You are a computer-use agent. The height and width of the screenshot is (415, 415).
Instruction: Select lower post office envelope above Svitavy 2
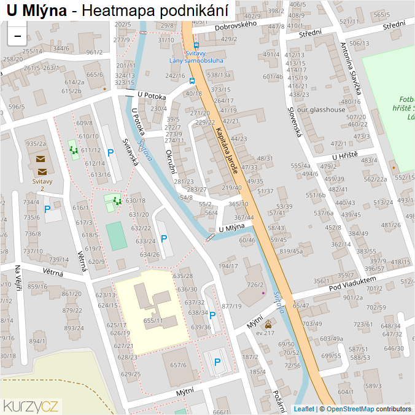[42, 172]
